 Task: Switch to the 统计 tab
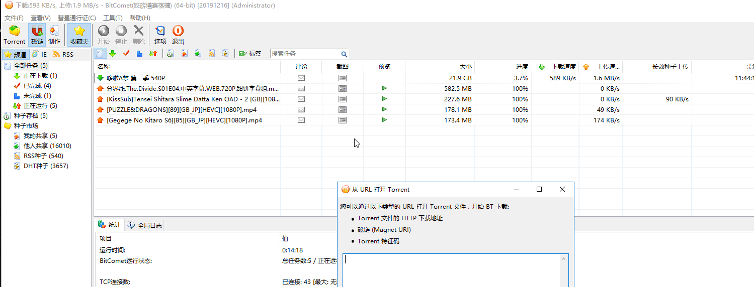(109, 225)
